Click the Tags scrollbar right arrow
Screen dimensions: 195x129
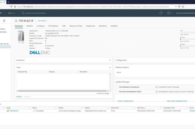click(x=108, y=91)
